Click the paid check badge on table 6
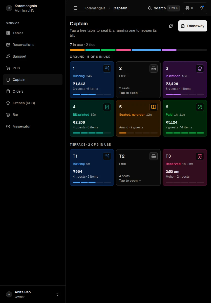211x303 pixels. 200,107
